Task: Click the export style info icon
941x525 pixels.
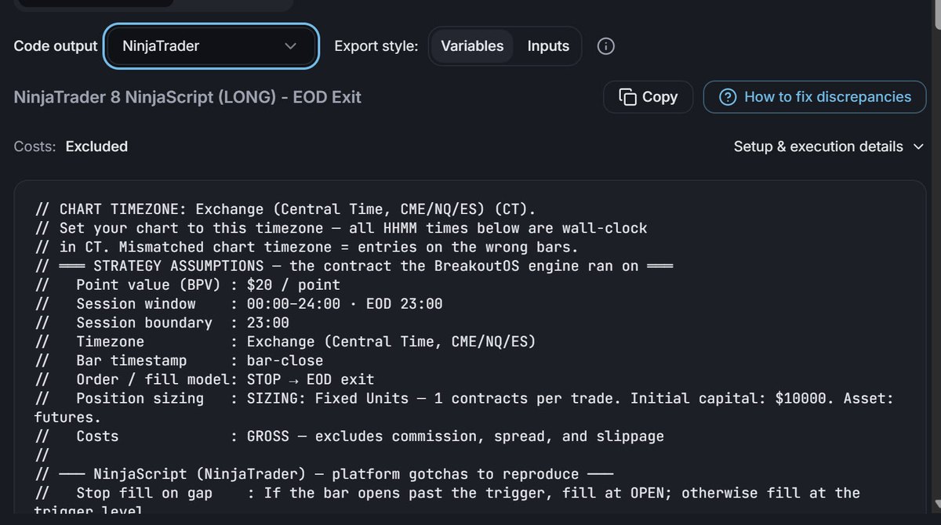Action: (x=605, y=46)
